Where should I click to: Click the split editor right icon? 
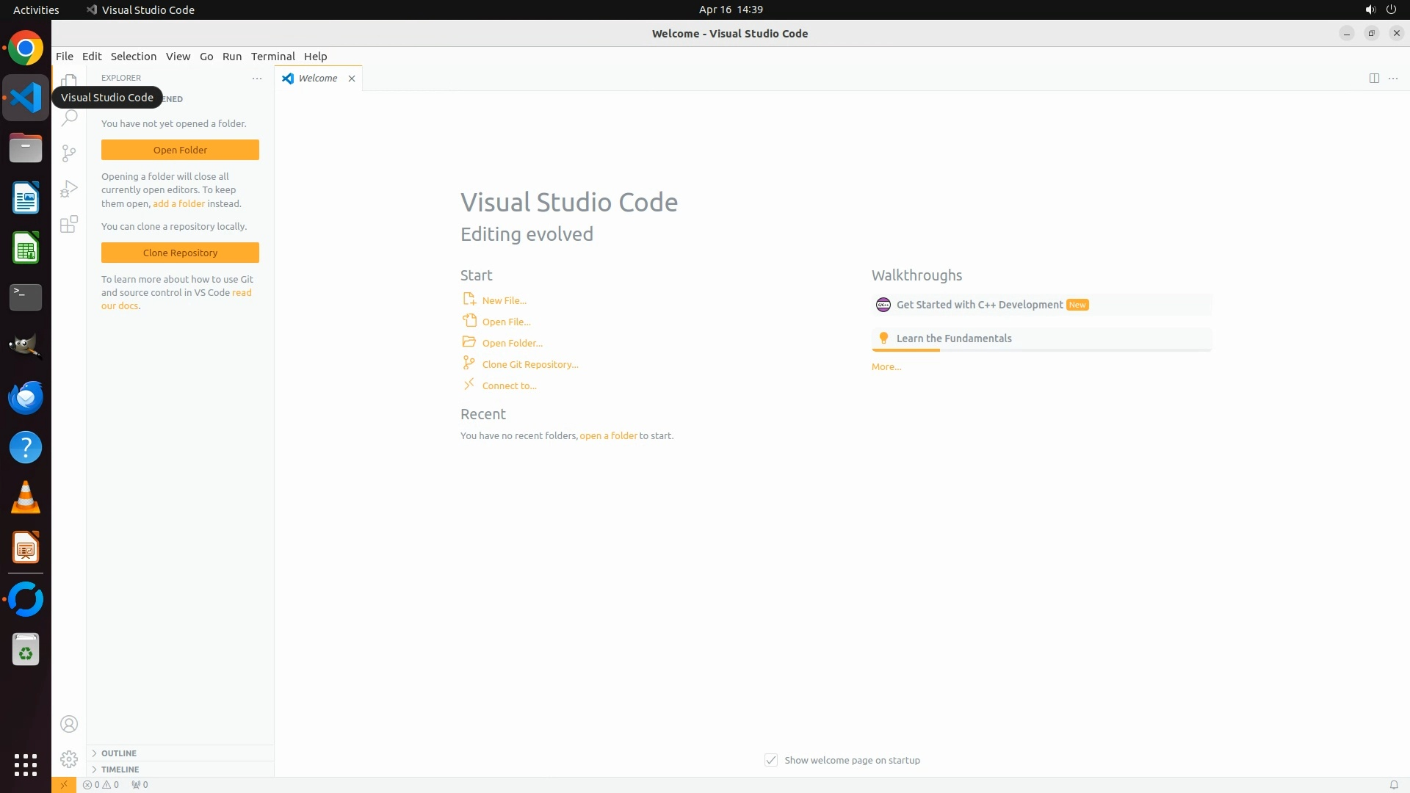point(1374,79)
